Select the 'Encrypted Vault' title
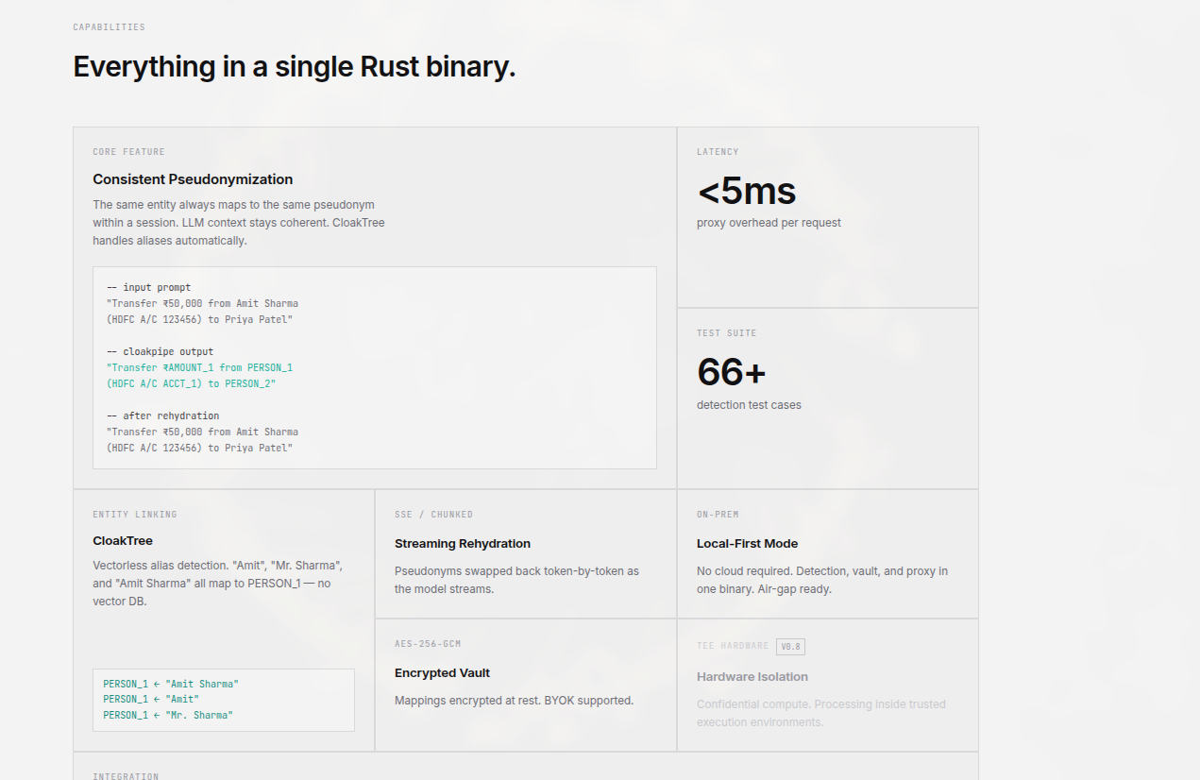The image size is (1200, 780). pyautogui.click(x=443, y=673)
